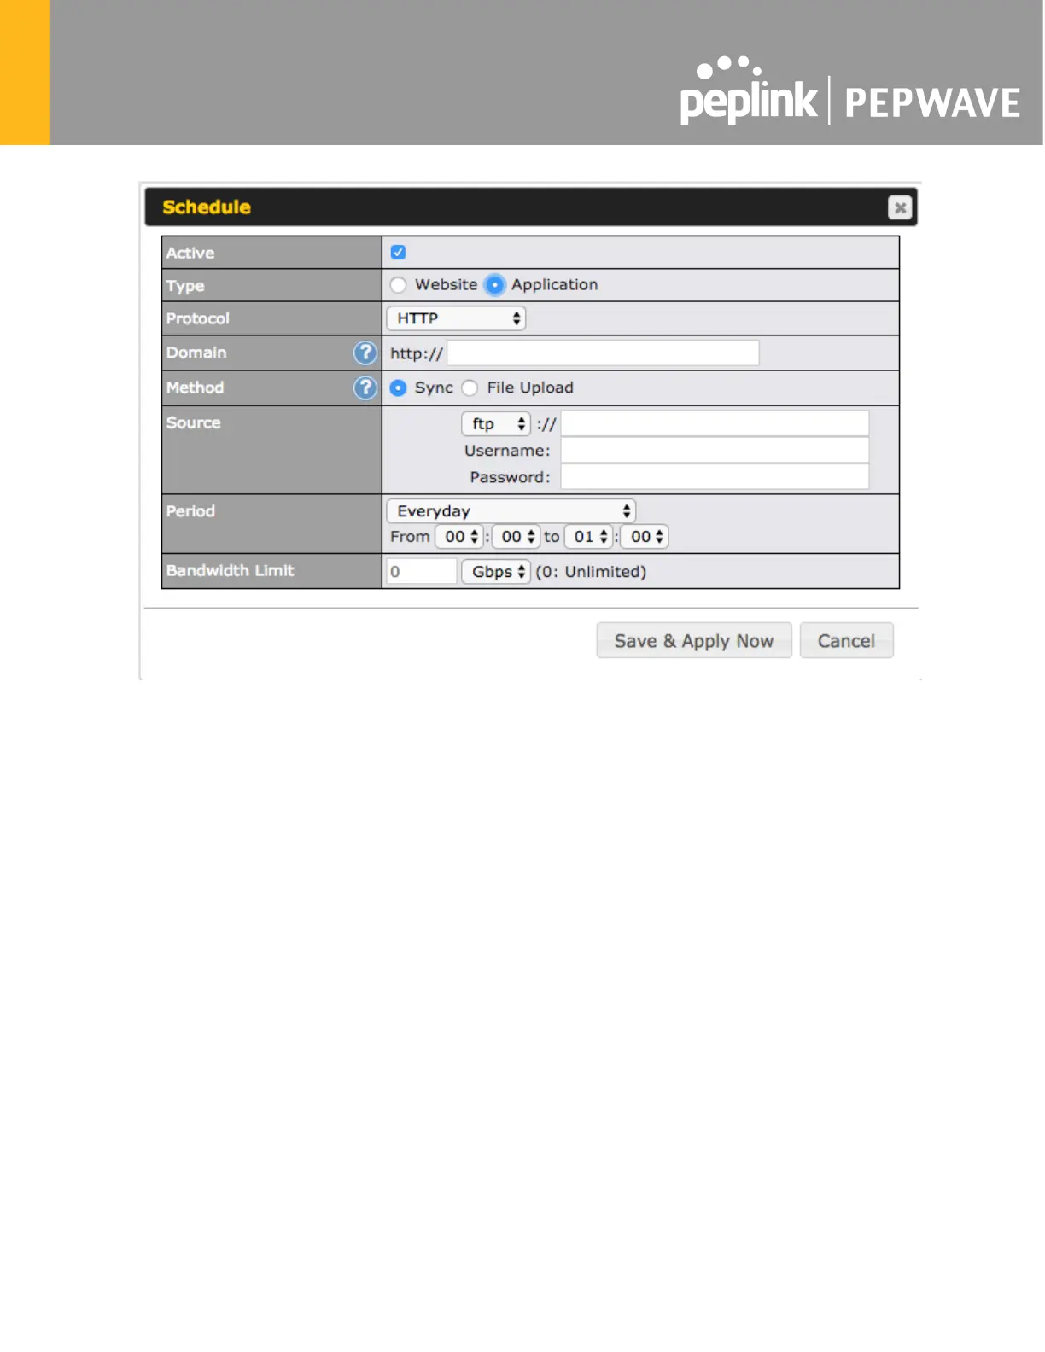Select the Application type radio button
This screenshot has height=1352, width=1045.
[494, 285]
